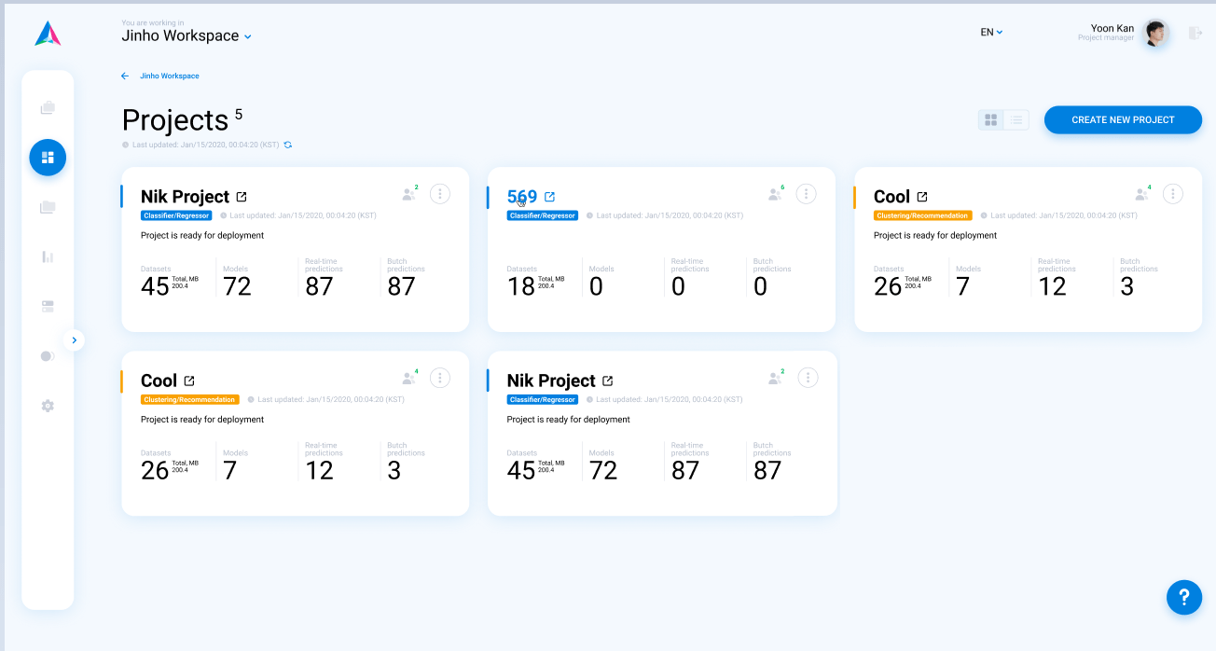The image size is (1216, 651).
Task: Click the refresh icon beside Last updated
Action: coord(288,145)
